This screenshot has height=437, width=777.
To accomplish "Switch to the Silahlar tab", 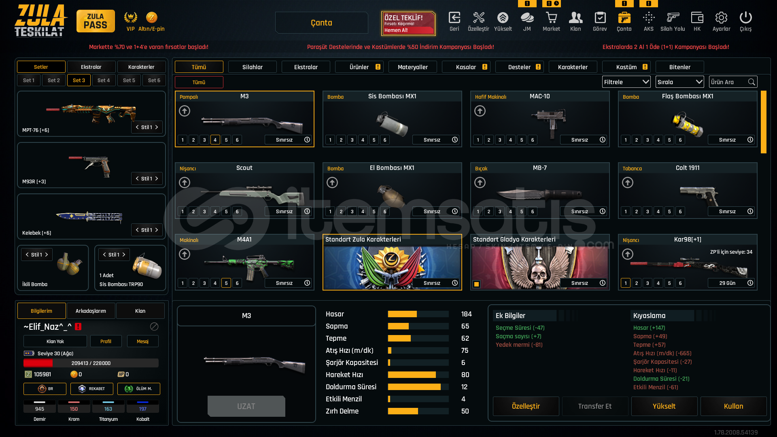I will pyautogui.click(x=252, y=67).
